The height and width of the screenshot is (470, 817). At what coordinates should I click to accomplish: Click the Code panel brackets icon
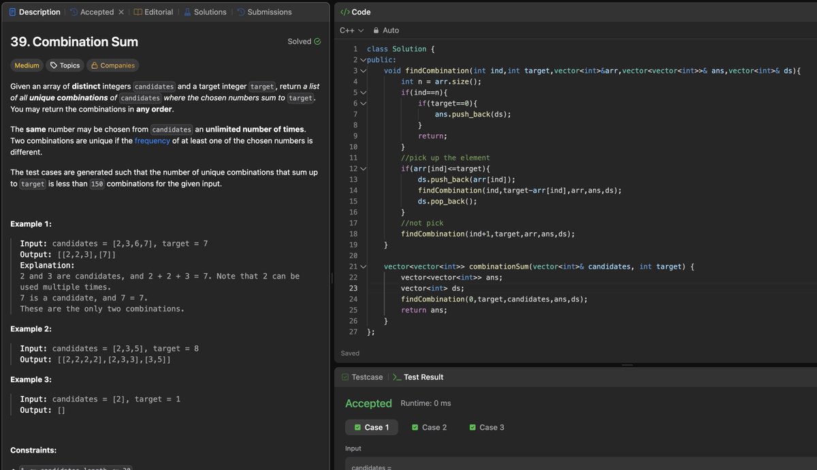click(345, 12)
